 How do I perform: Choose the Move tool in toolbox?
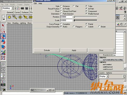tap(3, 36)
